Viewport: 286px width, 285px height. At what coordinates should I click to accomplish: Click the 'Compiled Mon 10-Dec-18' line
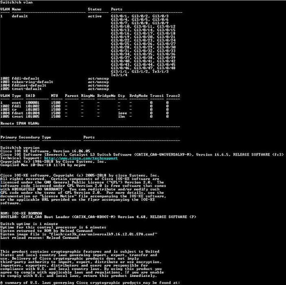point(43,165)
